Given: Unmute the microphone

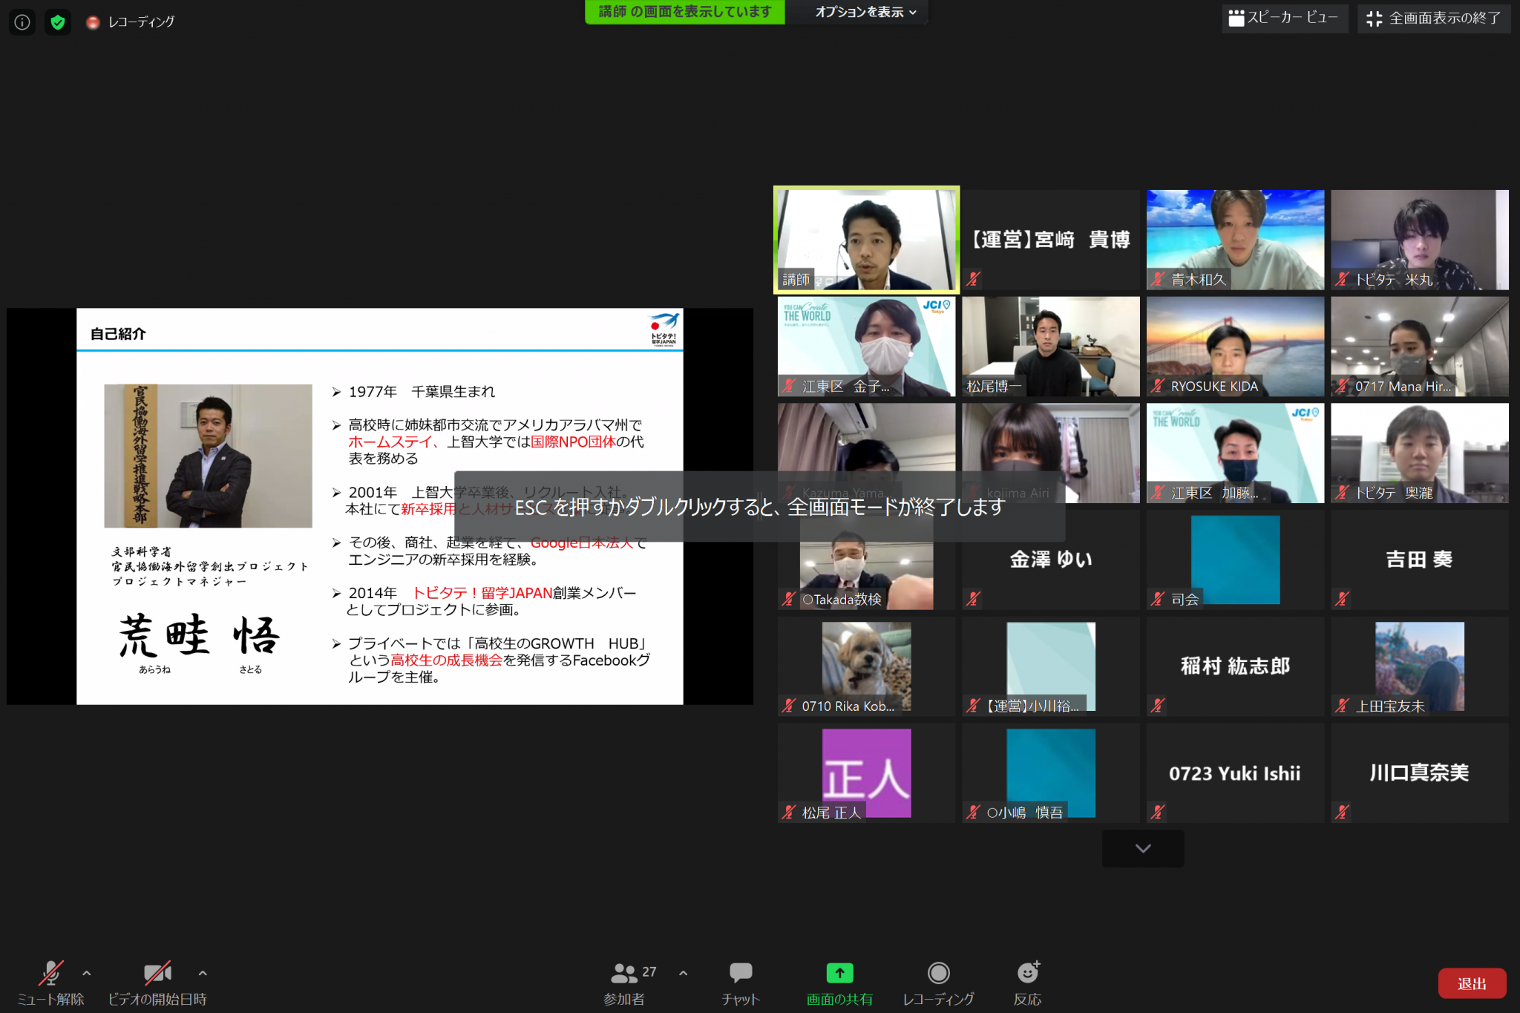Looking at the screenshot, I should pos(50,973).
